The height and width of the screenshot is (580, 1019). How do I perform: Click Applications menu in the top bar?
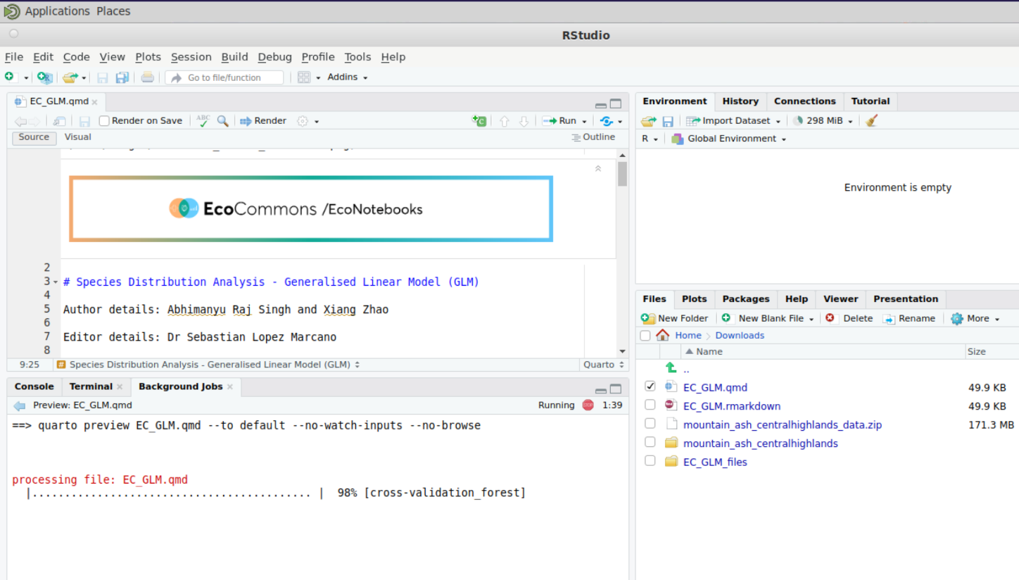(x=58, y=11)
